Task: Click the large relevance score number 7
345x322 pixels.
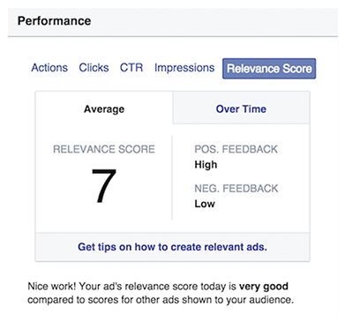Action: click(x=104, y=186)
